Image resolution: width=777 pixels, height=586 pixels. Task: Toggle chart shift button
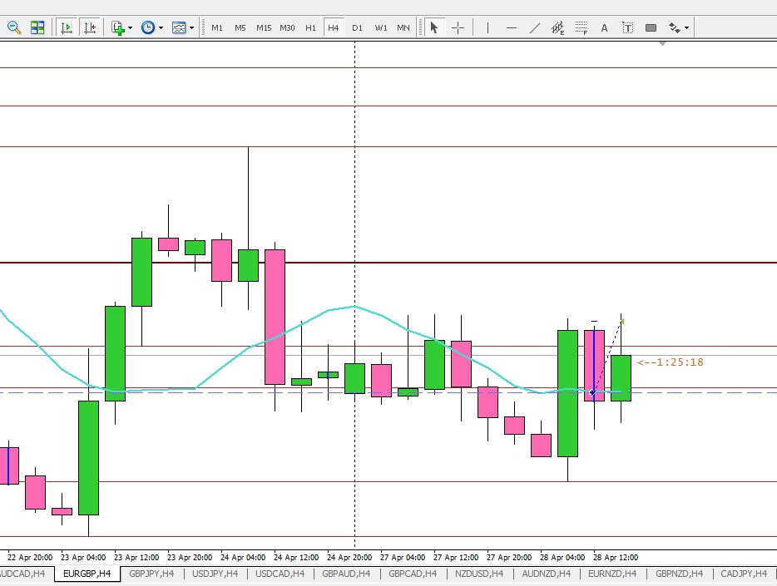click(90, 27)
